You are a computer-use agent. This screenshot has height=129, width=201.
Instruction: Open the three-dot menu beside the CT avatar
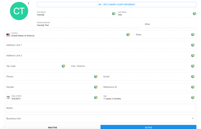click(28, 3)
